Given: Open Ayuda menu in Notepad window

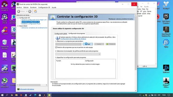Looking at the screenshot, I should [x=146, y=6].
